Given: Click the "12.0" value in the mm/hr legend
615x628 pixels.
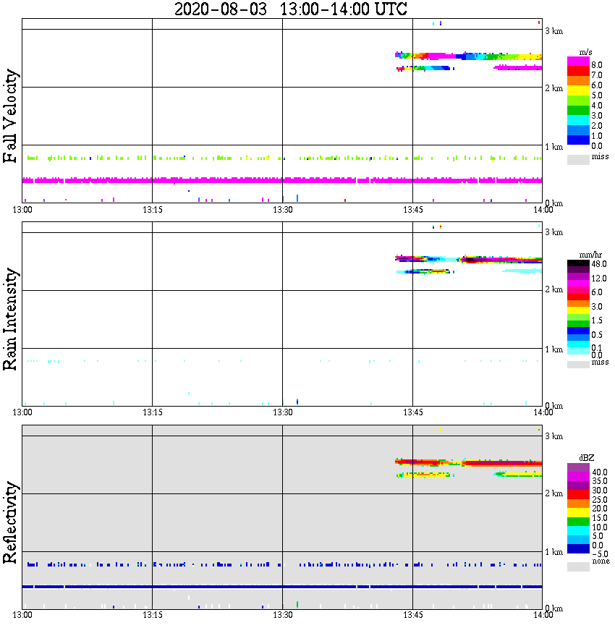Looking at the screenshot, I should pyautogui.click(x=599, y=279).
